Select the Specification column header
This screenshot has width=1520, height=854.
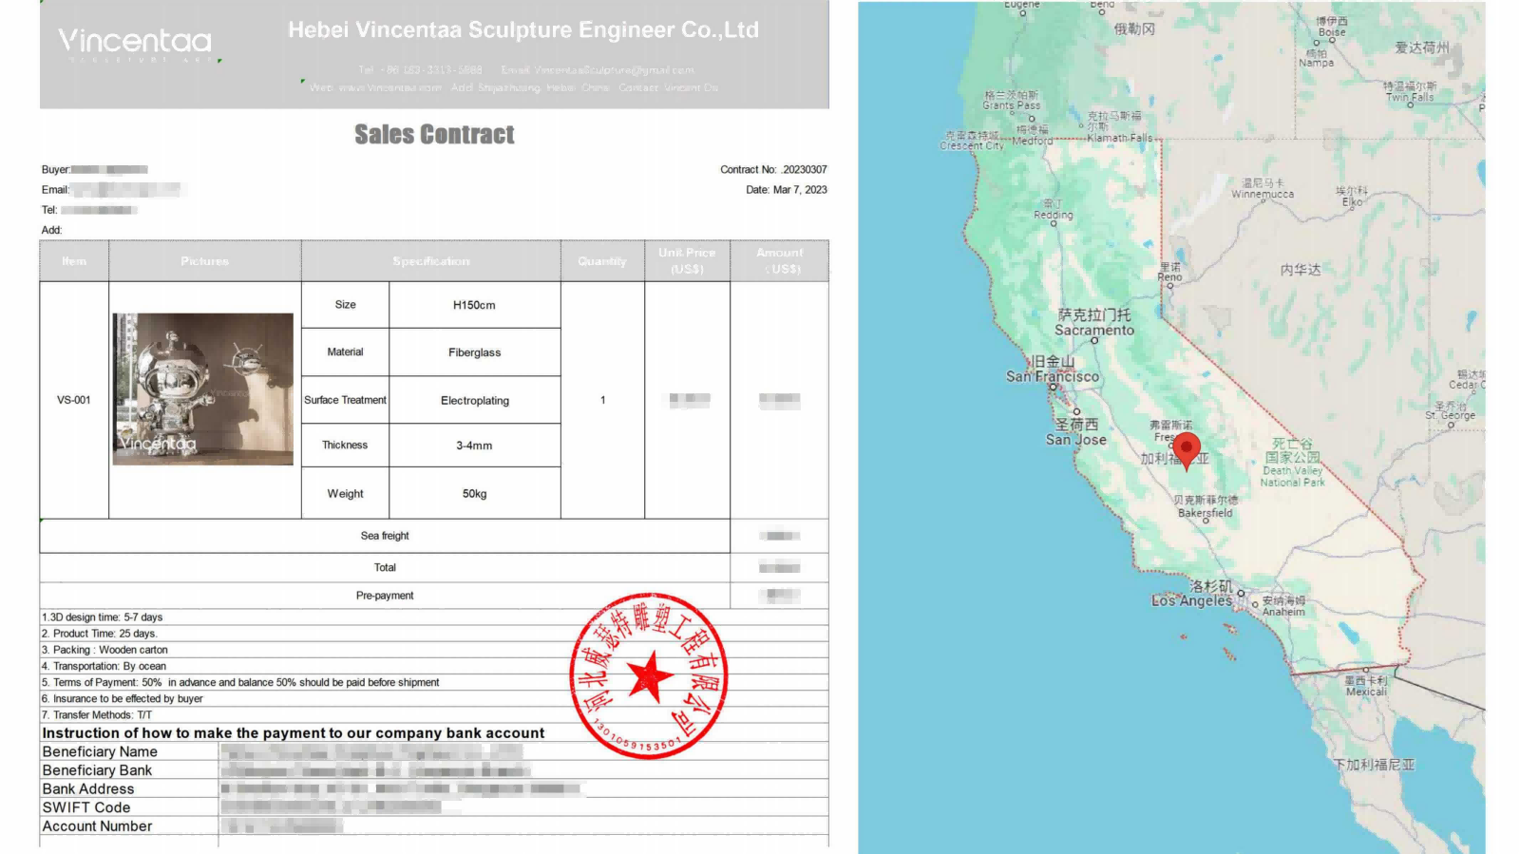(430, 261)
